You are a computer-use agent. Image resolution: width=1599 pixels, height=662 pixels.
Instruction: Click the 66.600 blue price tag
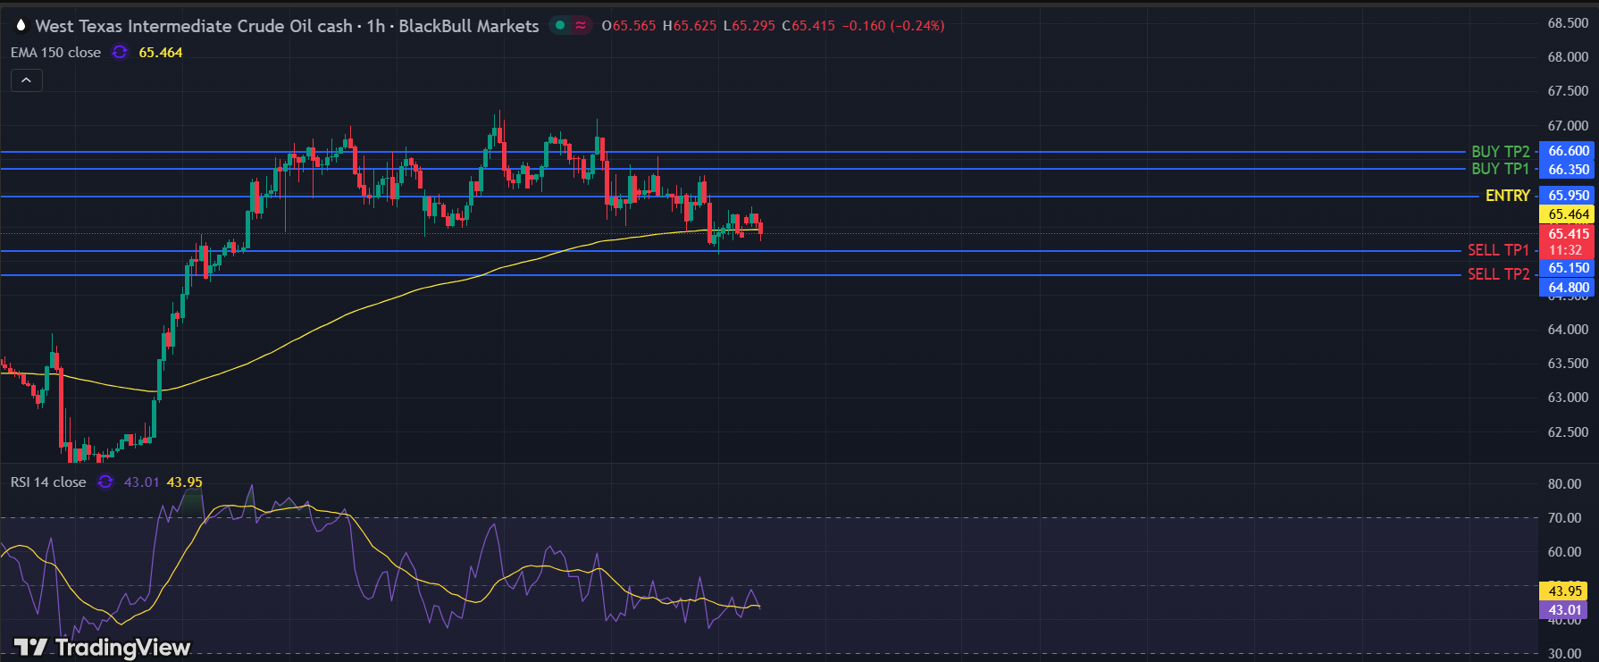(x=1568, y=151)
